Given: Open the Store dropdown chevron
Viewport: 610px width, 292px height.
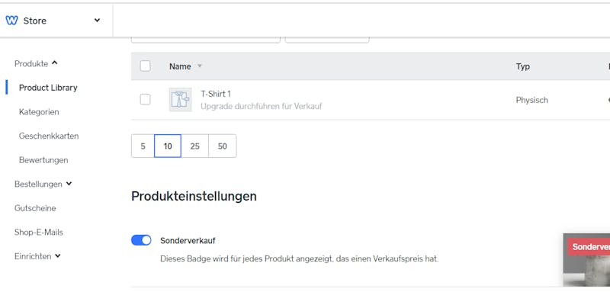Looking at the screenshot, I should 98,21.
